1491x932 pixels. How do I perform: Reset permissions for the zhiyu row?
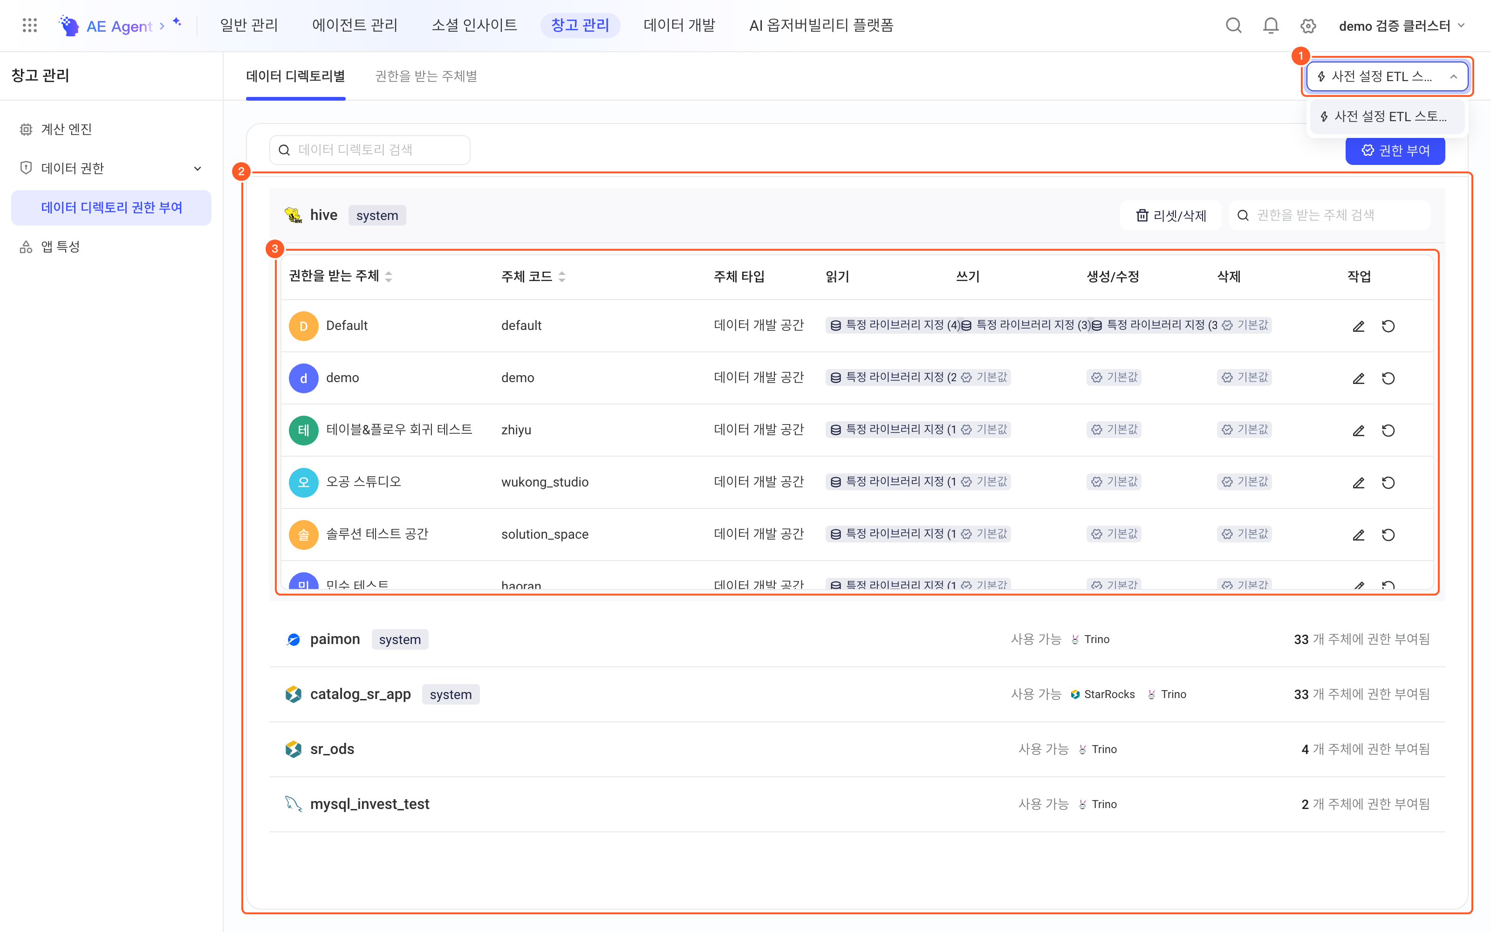tap(1388, 430)
